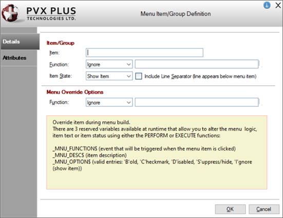
Task: Click the Menu Item/Group Definition title
Action: tap(176, 14)
